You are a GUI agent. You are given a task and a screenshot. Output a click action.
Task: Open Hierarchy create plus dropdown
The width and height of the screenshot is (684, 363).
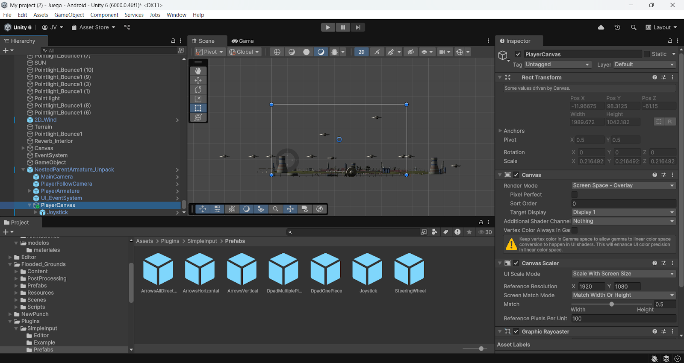coord(8,50)
